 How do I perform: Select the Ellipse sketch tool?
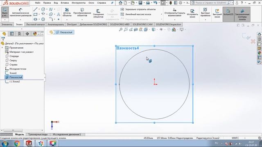click(x=51, y=14)
